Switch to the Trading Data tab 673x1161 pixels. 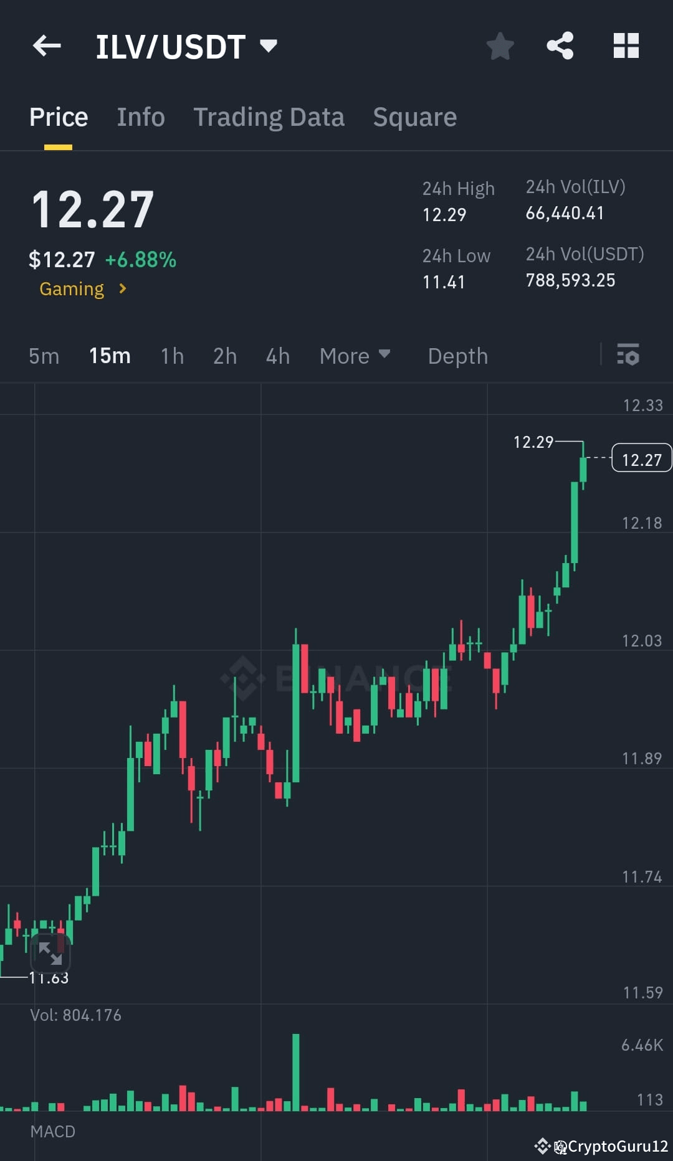pos(269,116)
